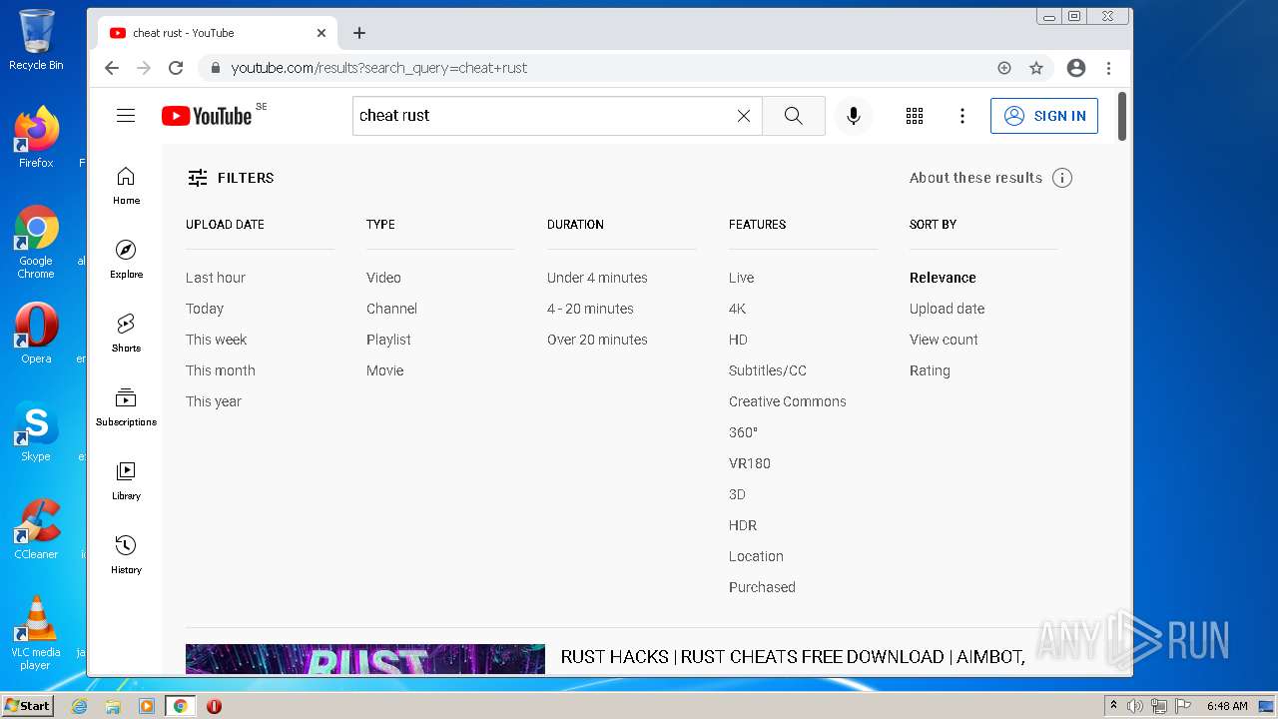Sort results by View count
This screenshot has height=719, width=1278.
[944, 340]
